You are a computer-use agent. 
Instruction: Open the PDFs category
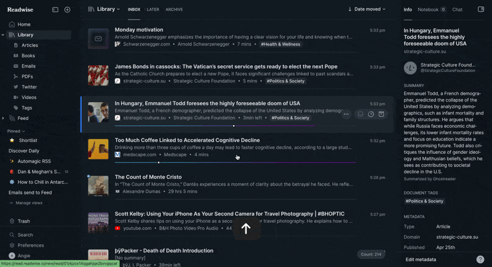[x=27, y=76]
